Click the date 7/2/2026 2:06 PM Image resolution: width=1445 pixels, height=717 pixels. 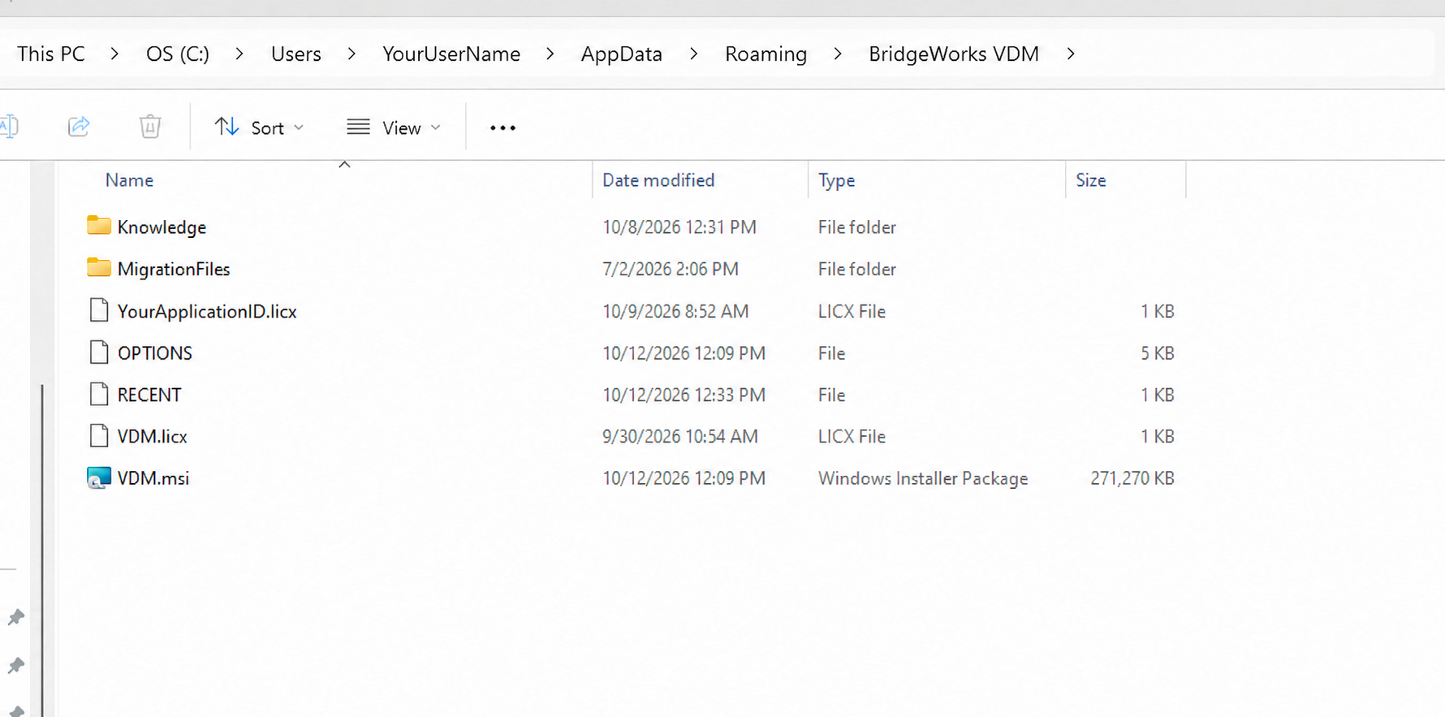[671, 269]
